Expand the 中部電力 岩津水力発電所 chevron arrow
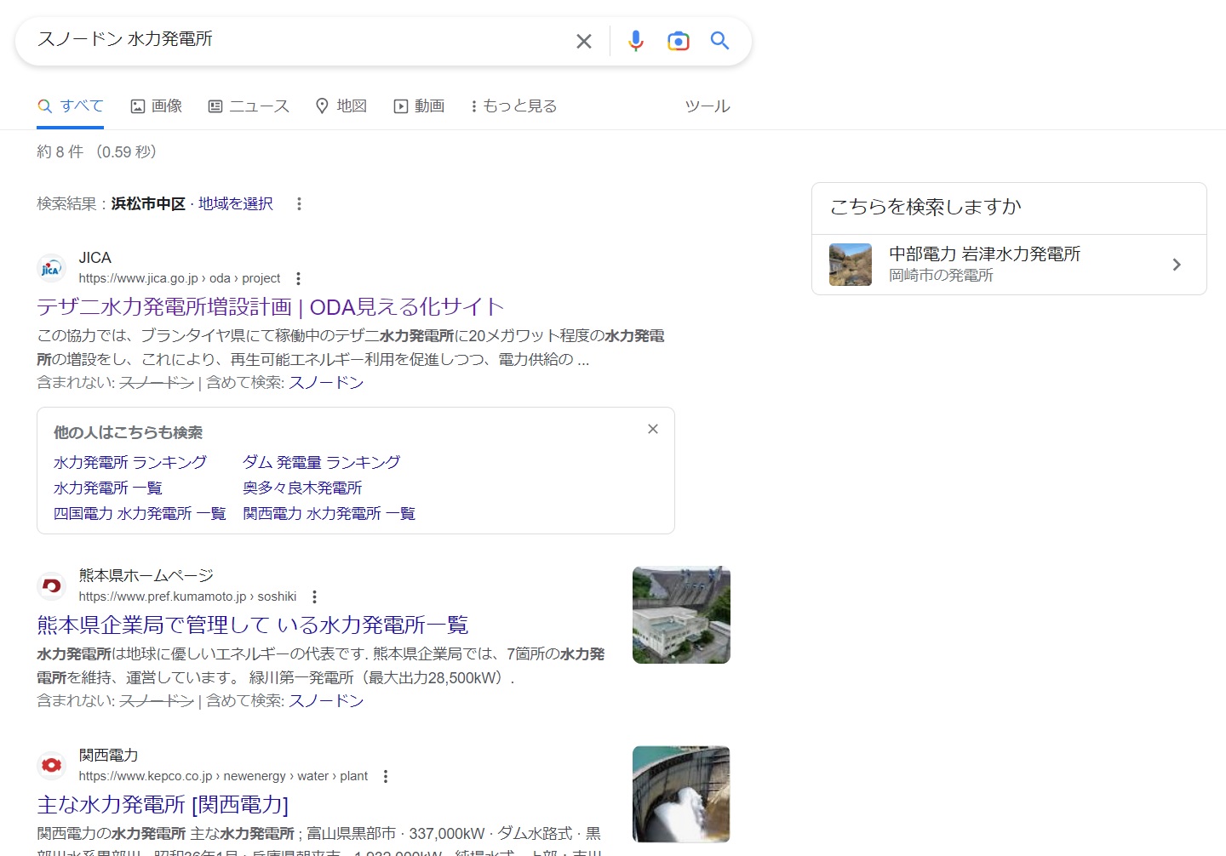 point(1177,265)
